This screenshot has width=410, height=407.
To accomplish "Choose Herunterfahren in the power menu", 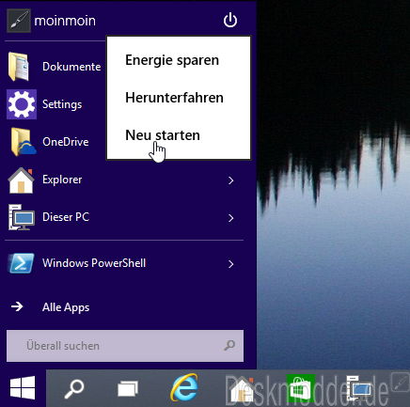I will pyautogui.click(x=174, y=98).
